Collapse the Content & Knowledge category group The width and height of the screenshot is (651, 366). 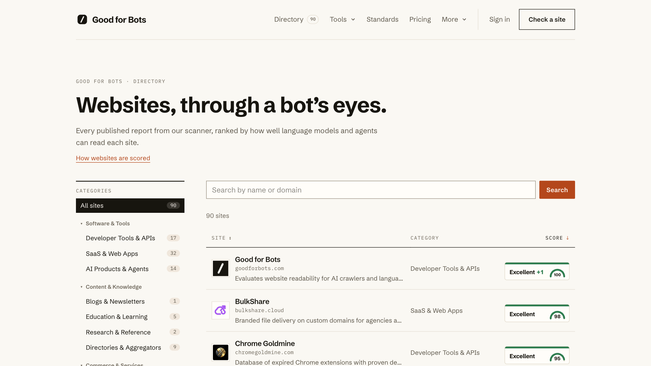coord(111,287)
